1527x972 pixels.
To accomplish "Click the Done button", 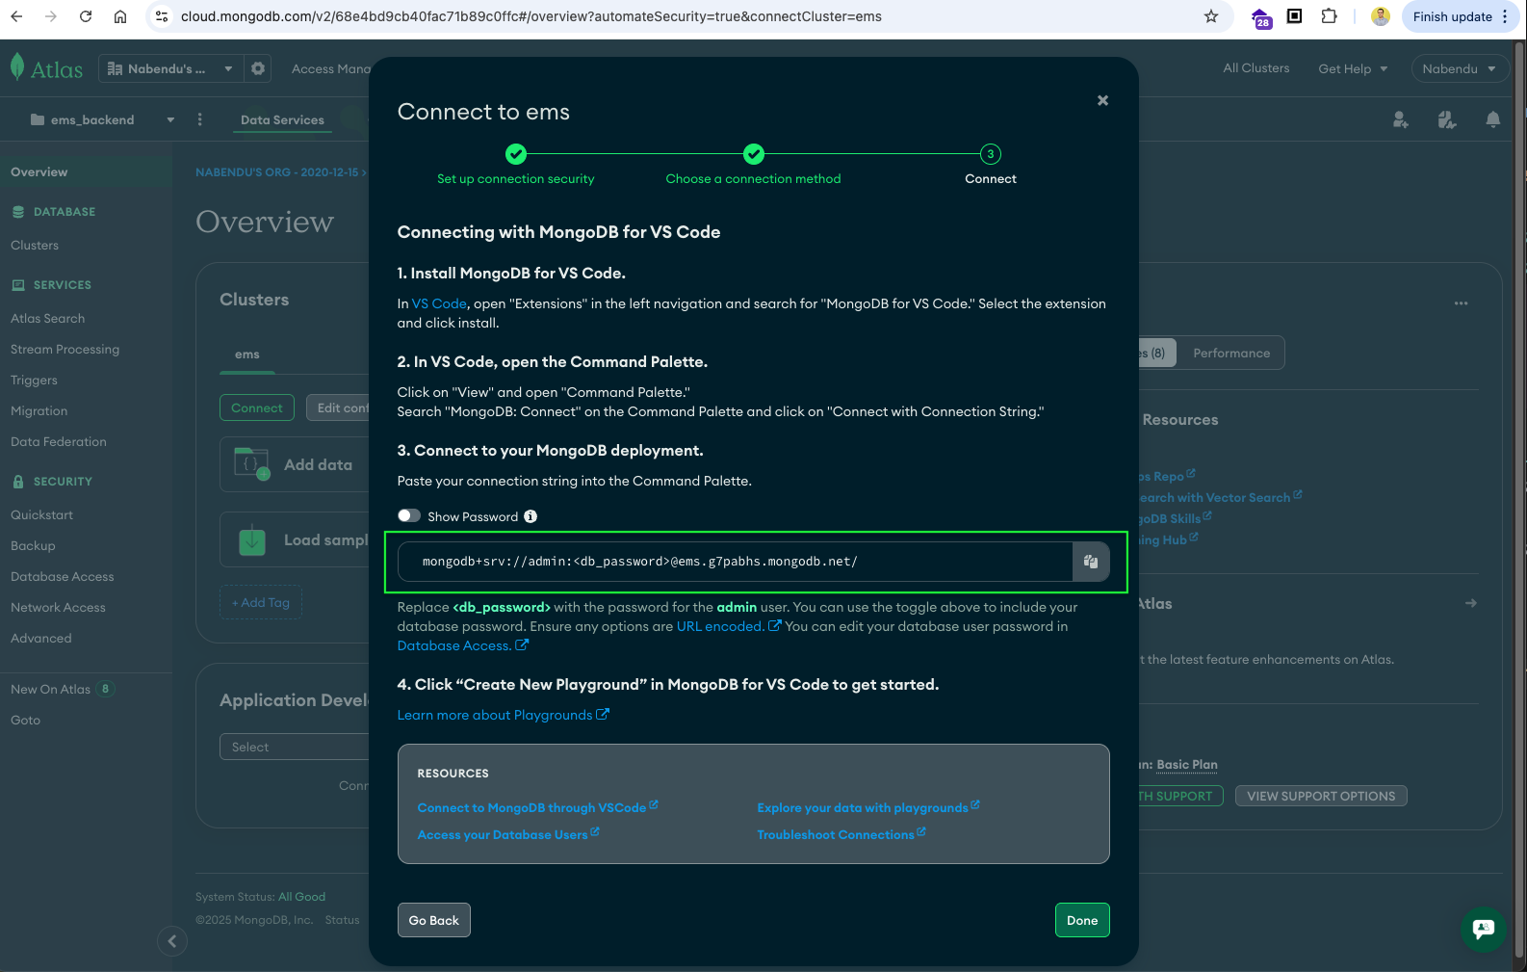I will click(1082, 920).
